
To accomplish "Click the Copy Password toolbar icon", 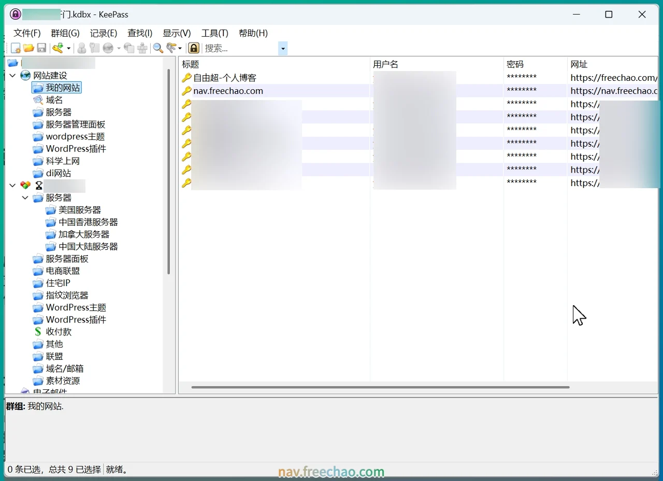I will point(94,48).
